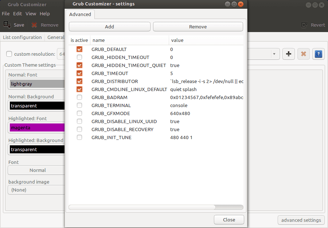
Task: Open the blue help icon button
Action: click(319, 54)
